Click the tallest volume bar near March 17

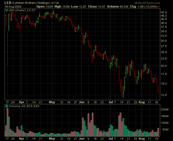pos(8,122)
